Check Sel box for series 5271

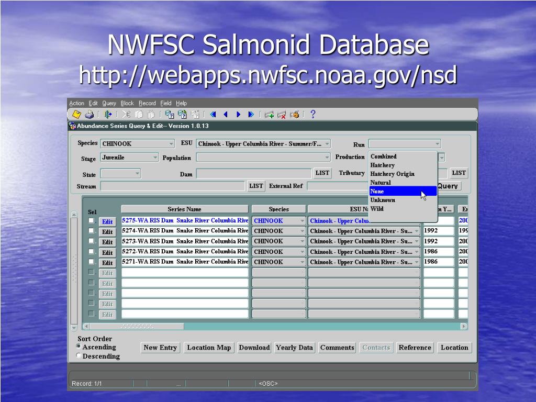[x=91, y=262]
